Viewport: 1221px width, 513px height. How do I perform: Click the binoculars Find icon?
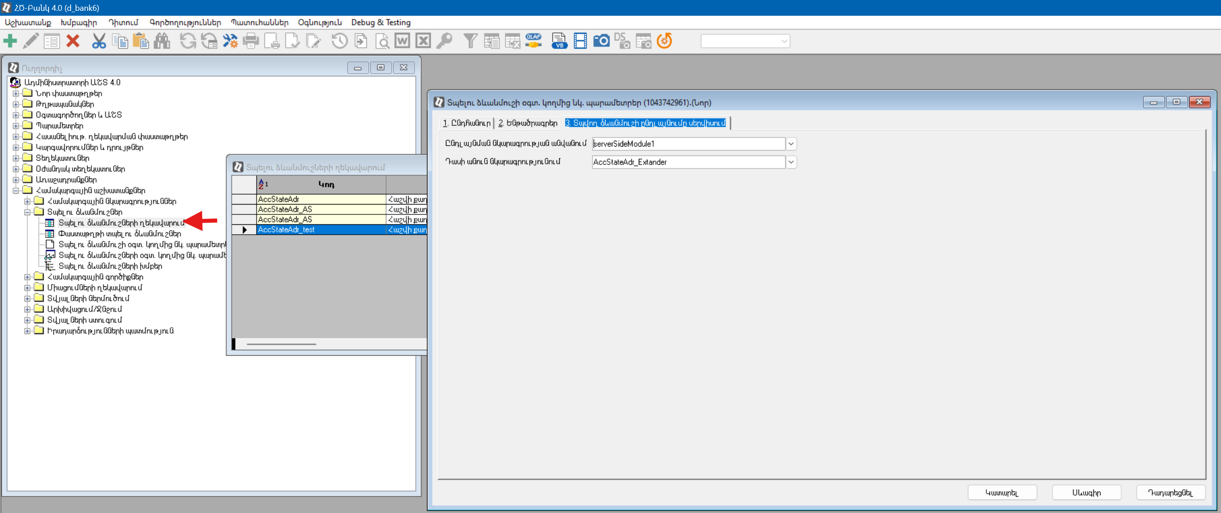pos(162,41)
